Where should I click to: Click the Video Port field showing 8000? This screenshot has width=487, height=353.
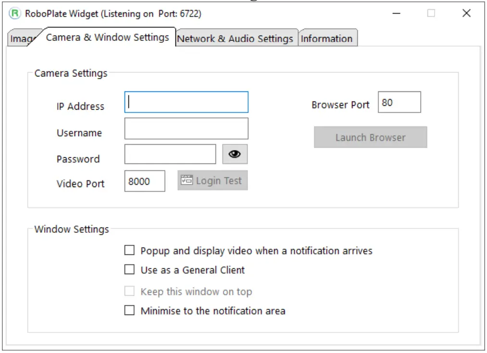(145, 181)
